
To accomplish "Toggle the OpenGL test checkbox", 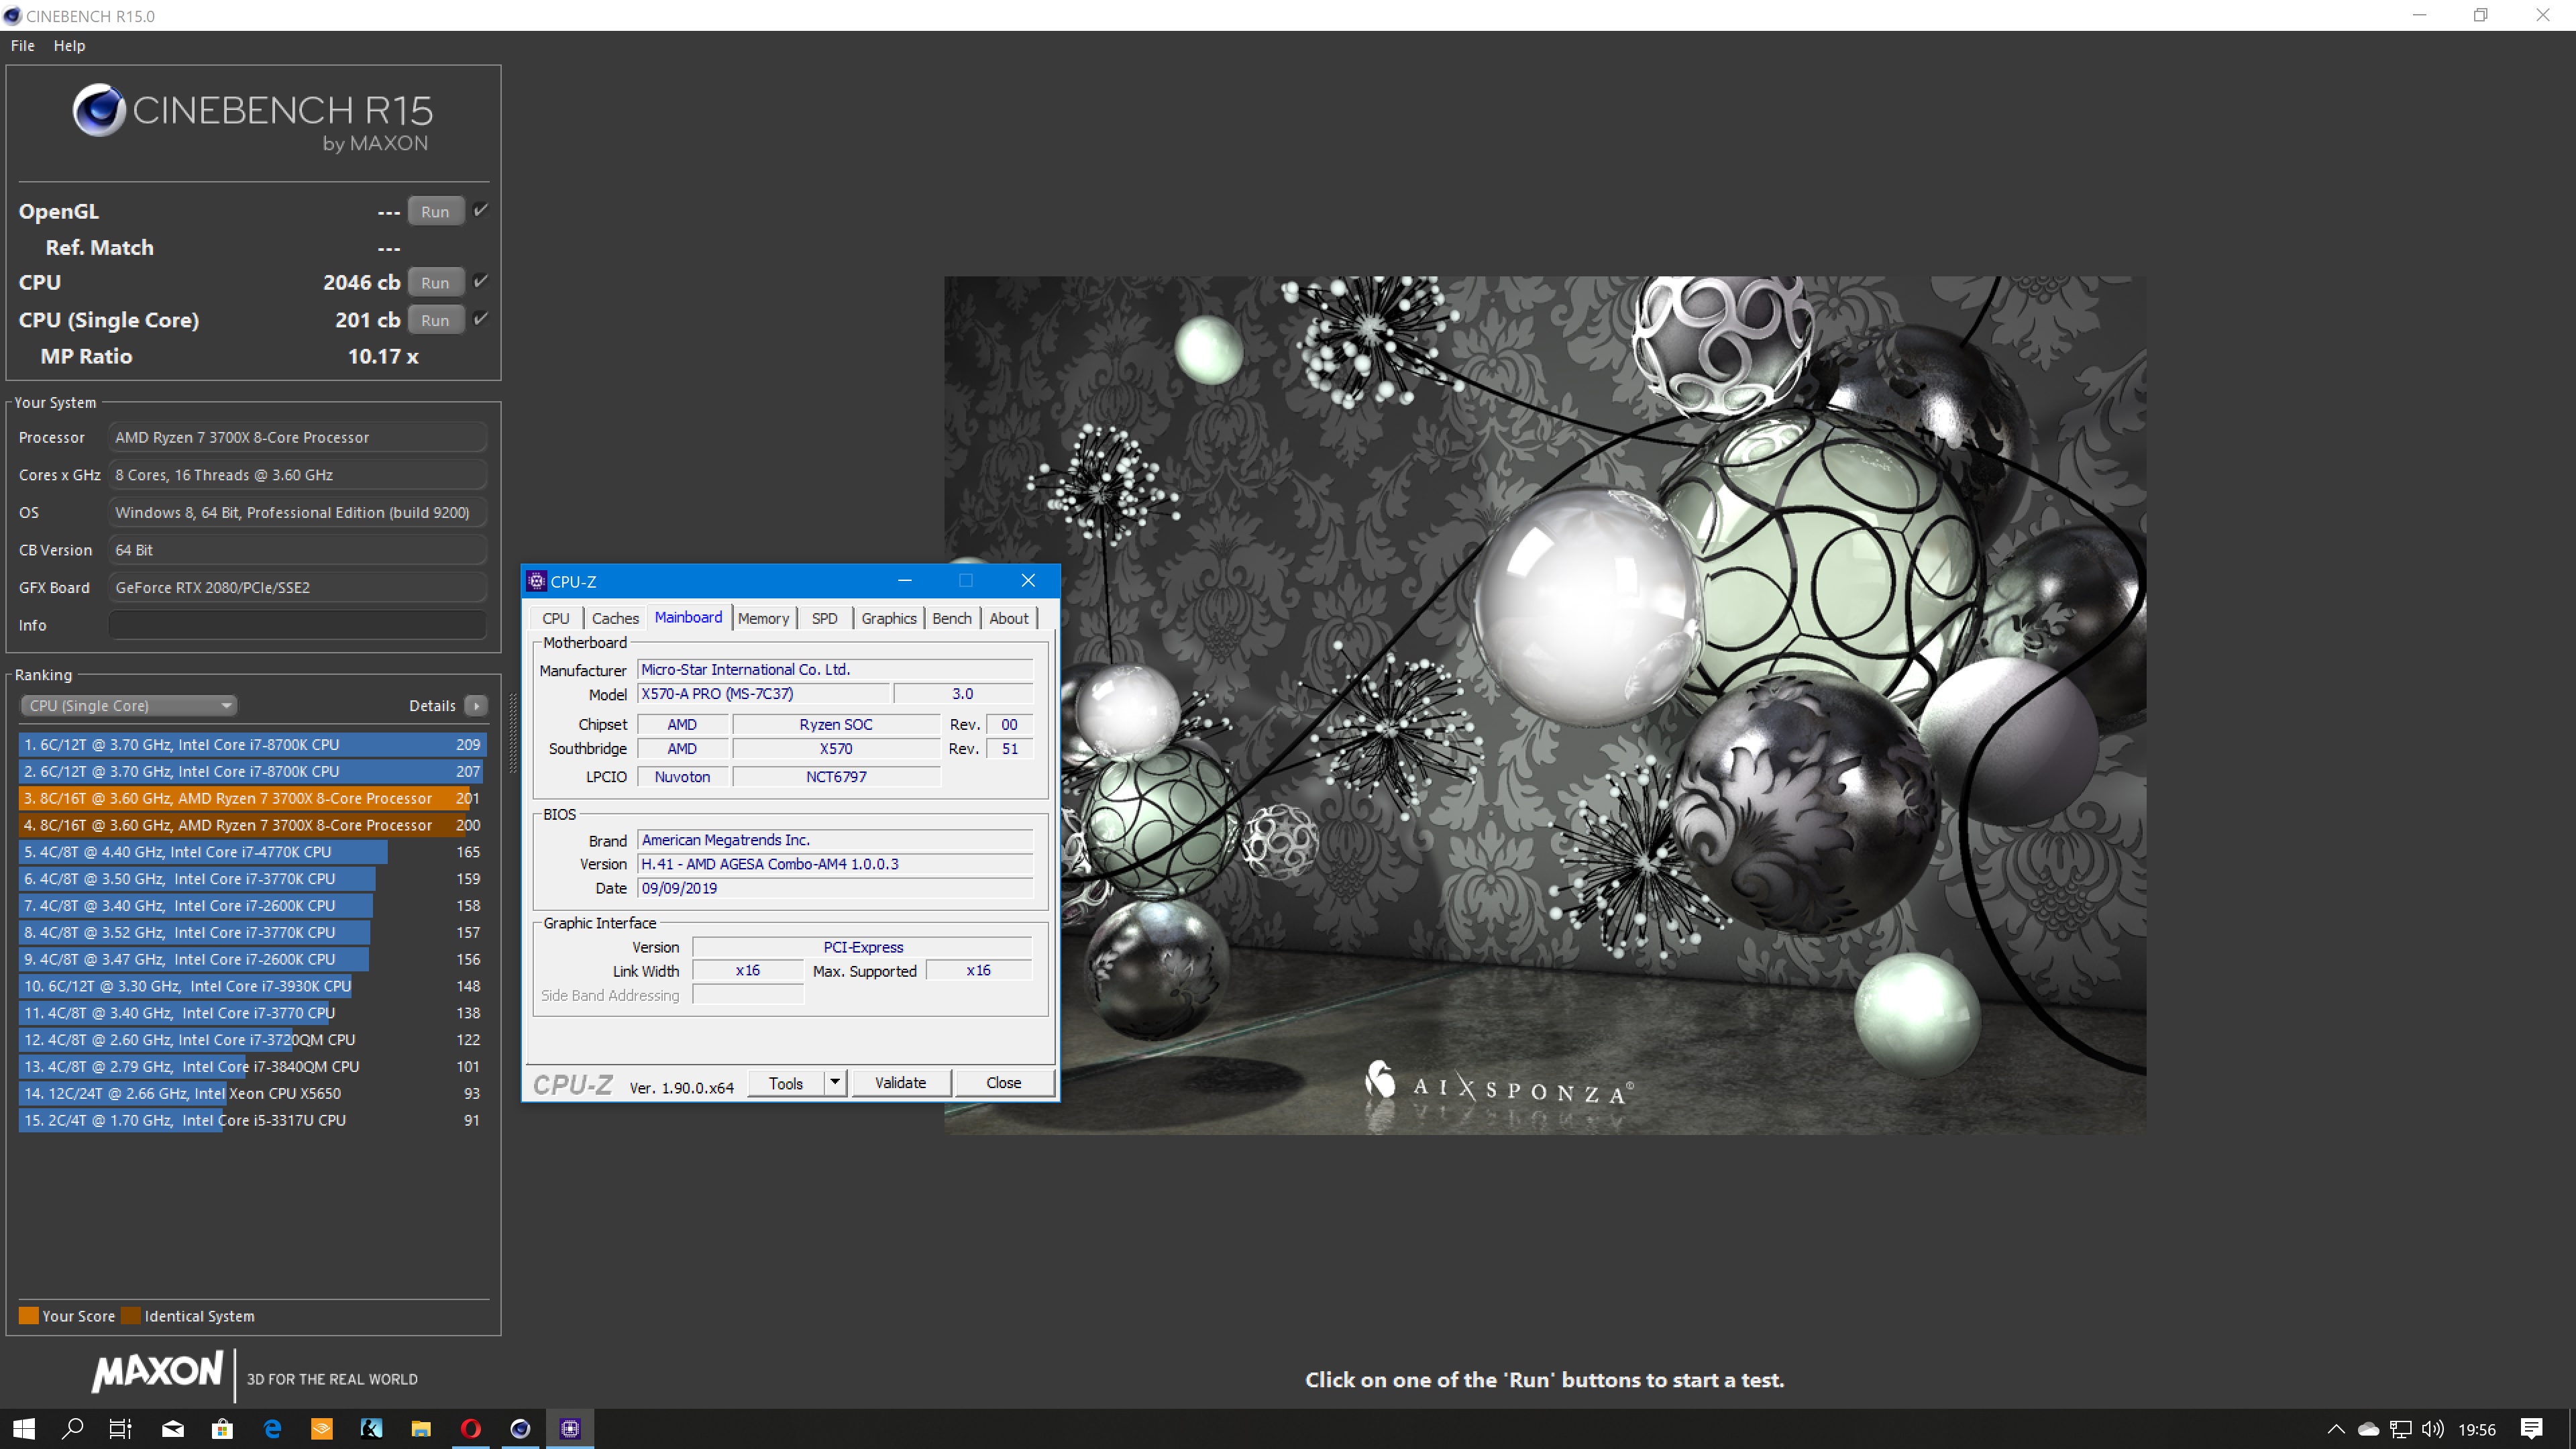I will [x=481, y=210].
